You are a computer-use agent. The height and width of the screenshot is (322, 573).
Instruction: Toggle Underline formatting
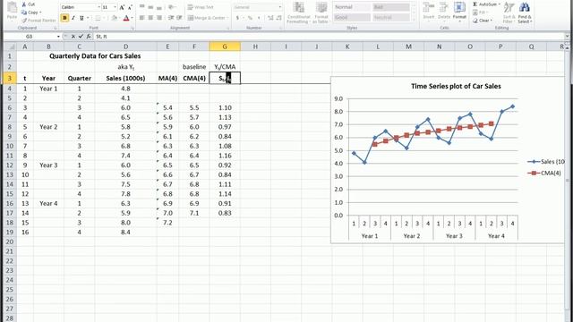tap(81, 18)
